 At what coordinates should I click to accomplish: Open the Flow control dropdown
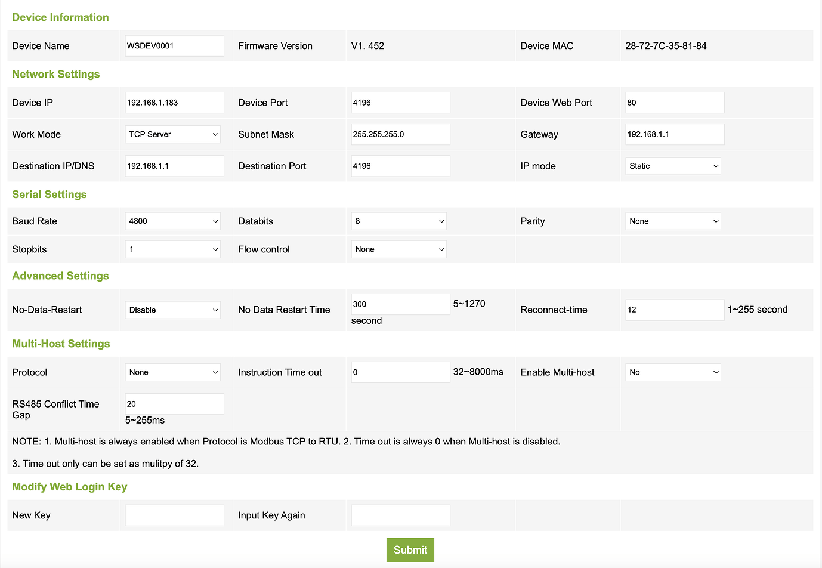click(x=398, y=249)
